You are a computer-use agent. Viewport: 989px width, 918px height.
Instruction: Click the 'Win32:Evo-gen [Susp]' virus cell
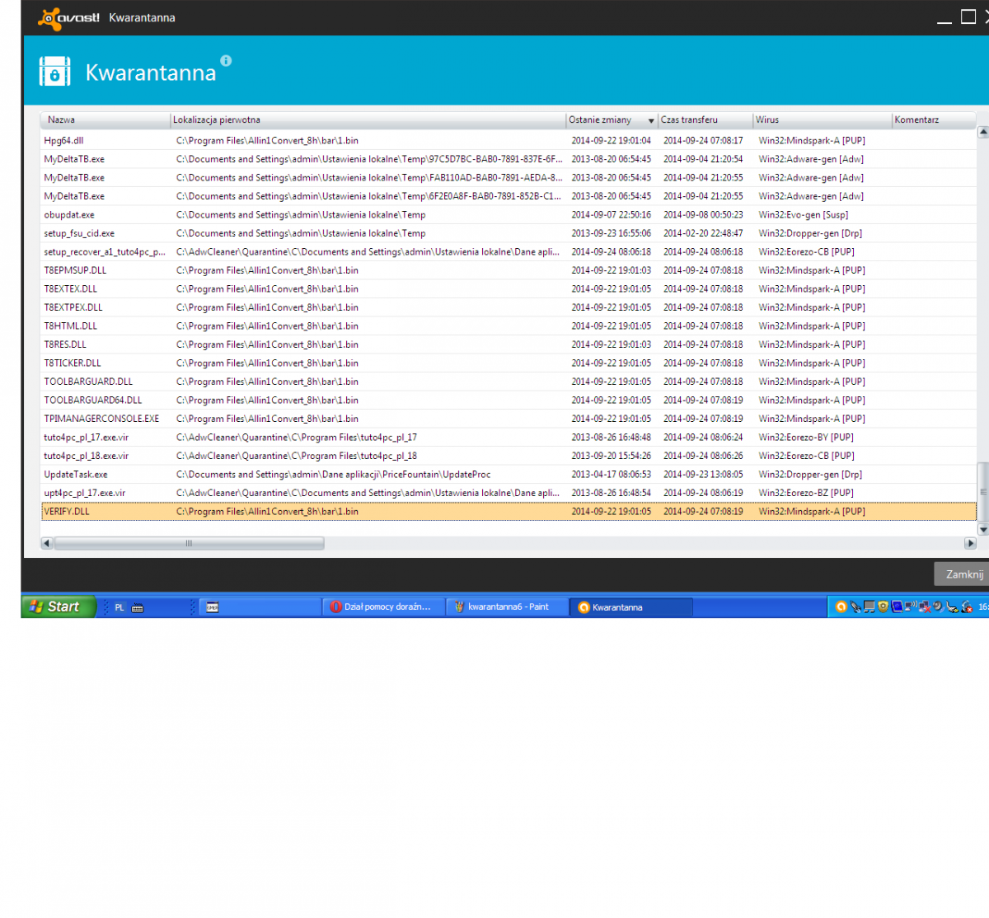804,215
